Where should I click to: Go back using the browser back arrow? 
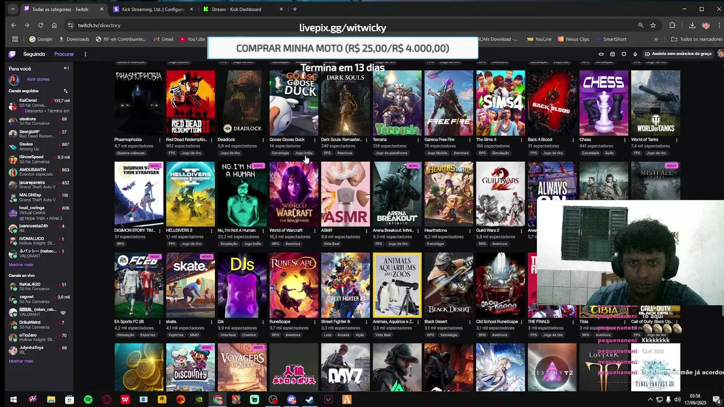coord(14,25)
